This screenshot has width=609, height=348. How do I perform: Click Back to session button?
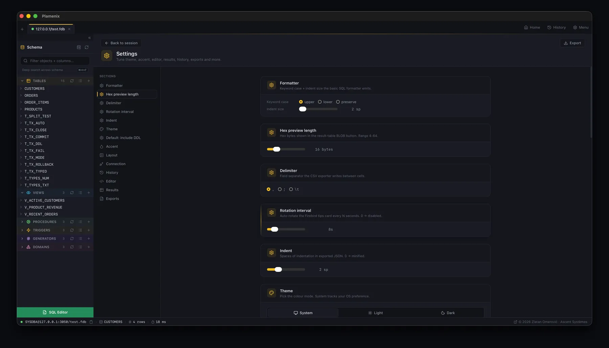(x=121, y=43)
